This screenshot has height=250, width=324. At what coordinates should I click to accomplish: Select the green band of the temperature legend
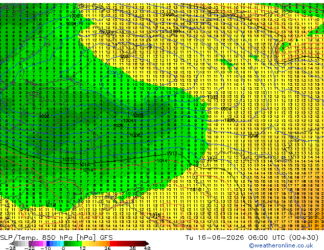point(73,243)
